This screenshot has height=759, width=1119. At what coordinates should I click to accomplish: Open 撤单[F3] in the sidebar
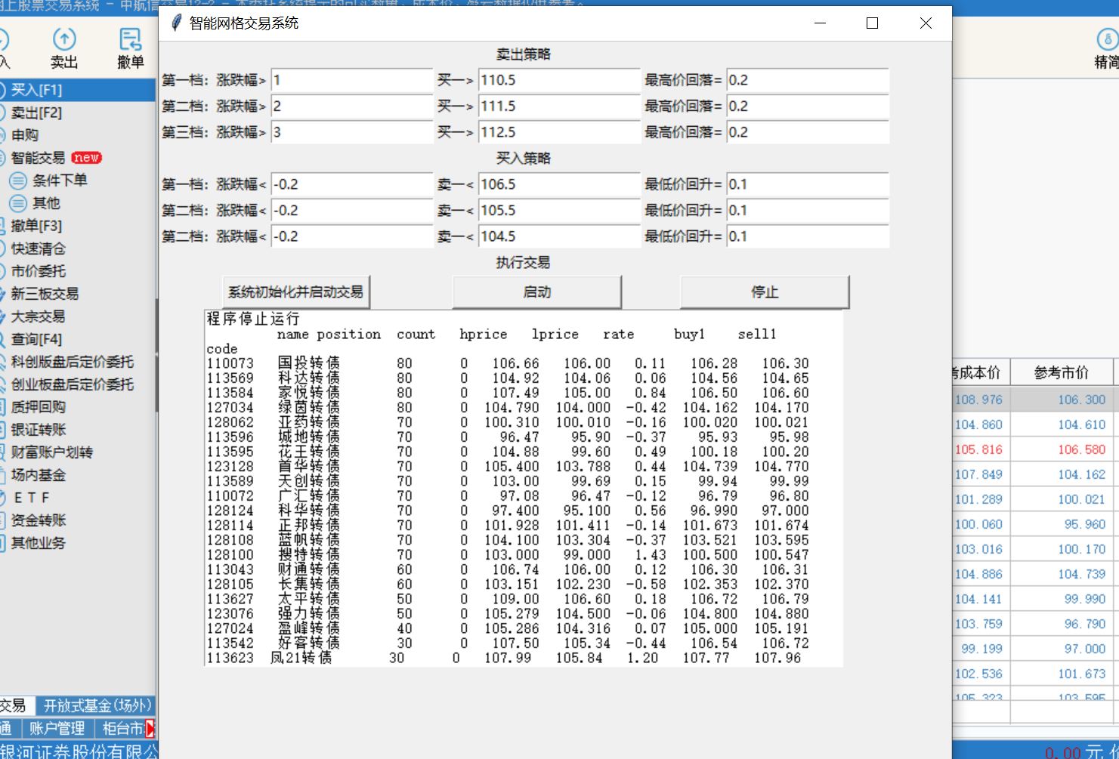coord(36,226)
